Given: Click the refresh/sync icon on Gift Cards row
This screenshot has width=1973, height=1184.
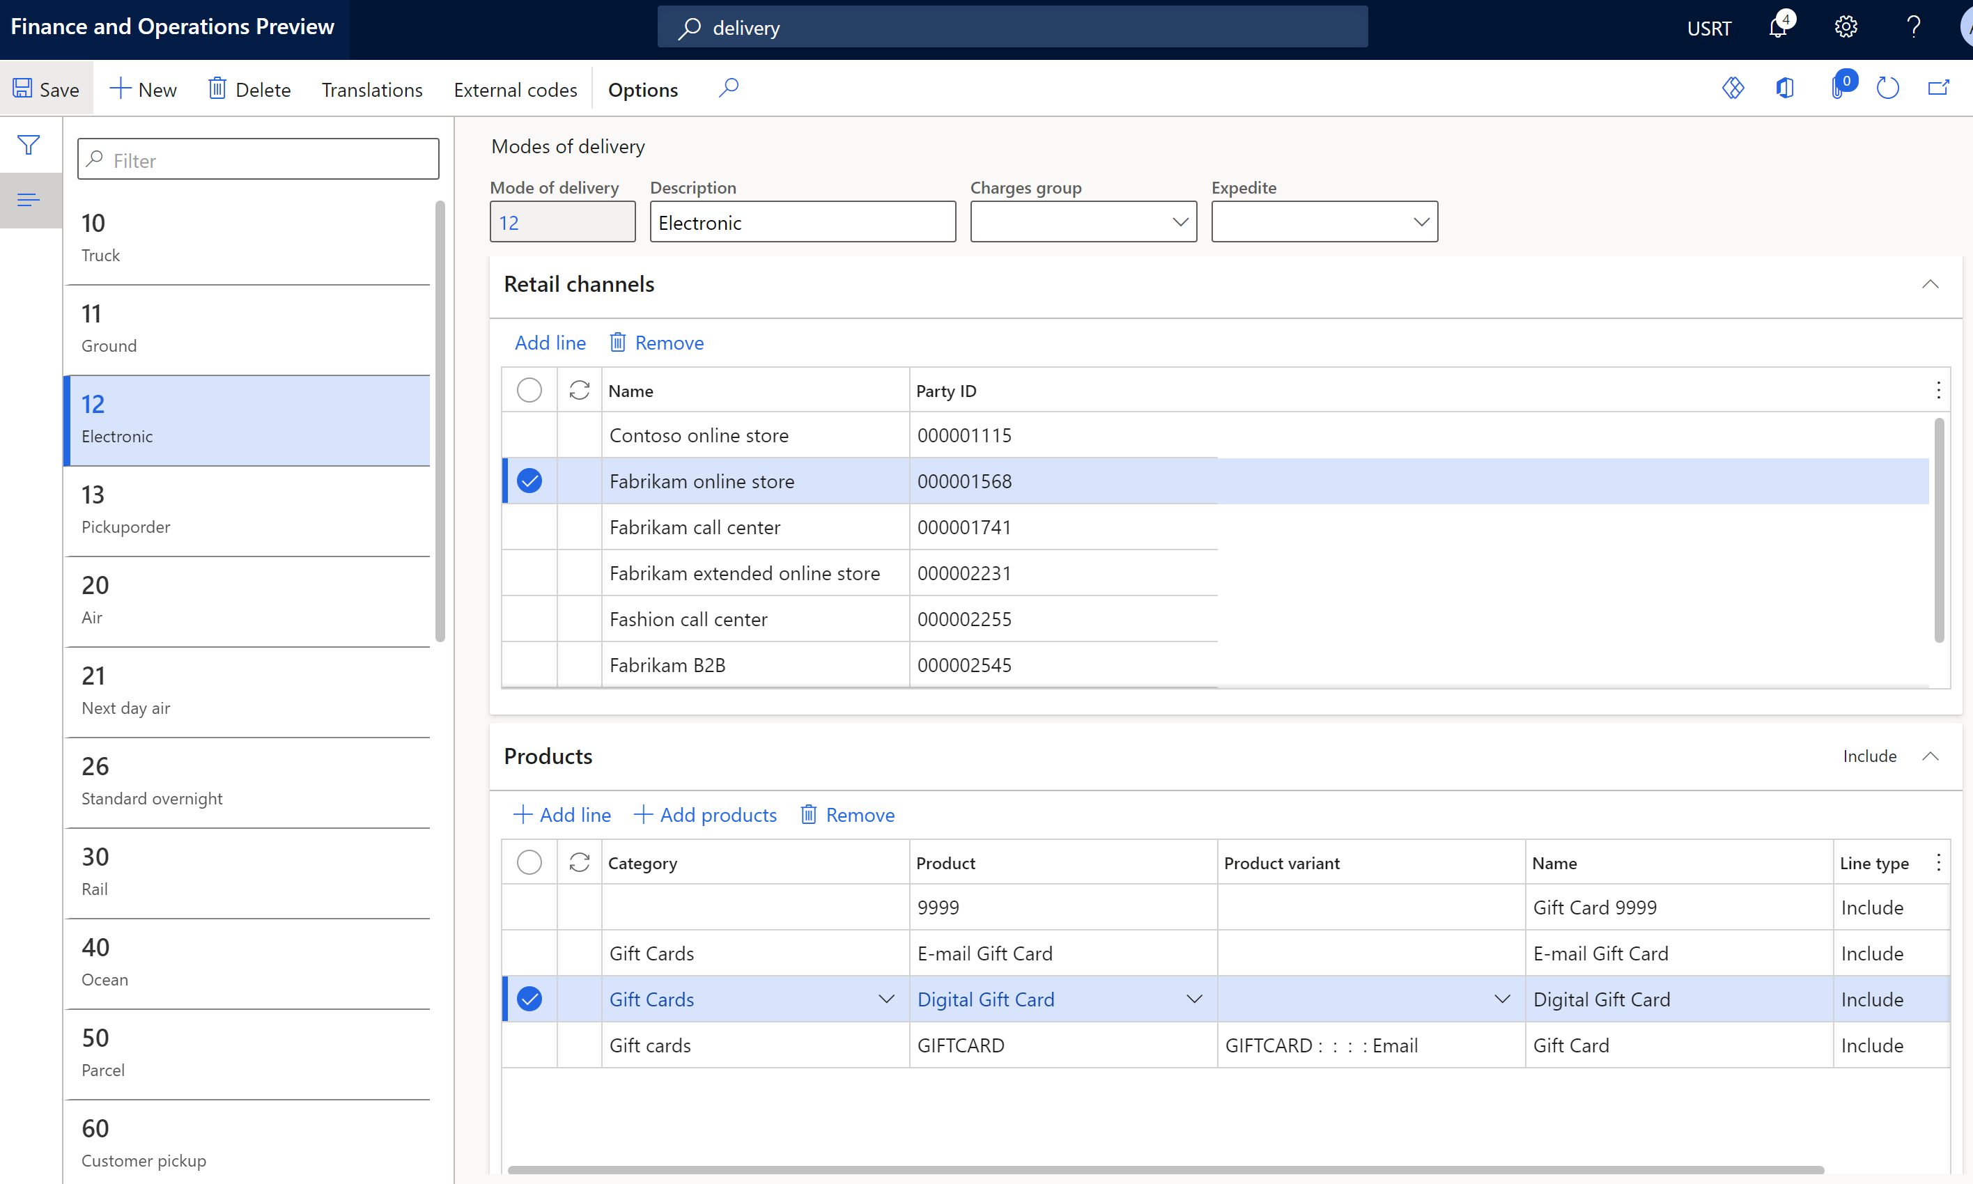Looking at the screenshot, I should pos(579,999).
